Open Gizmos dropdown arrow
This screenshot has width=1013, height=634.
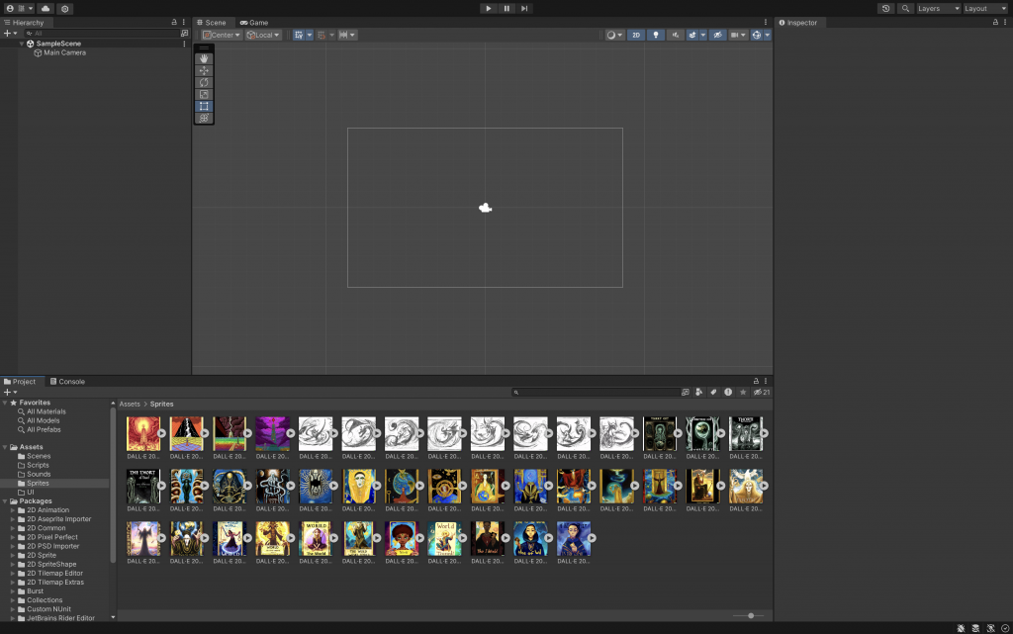point(768,35)
